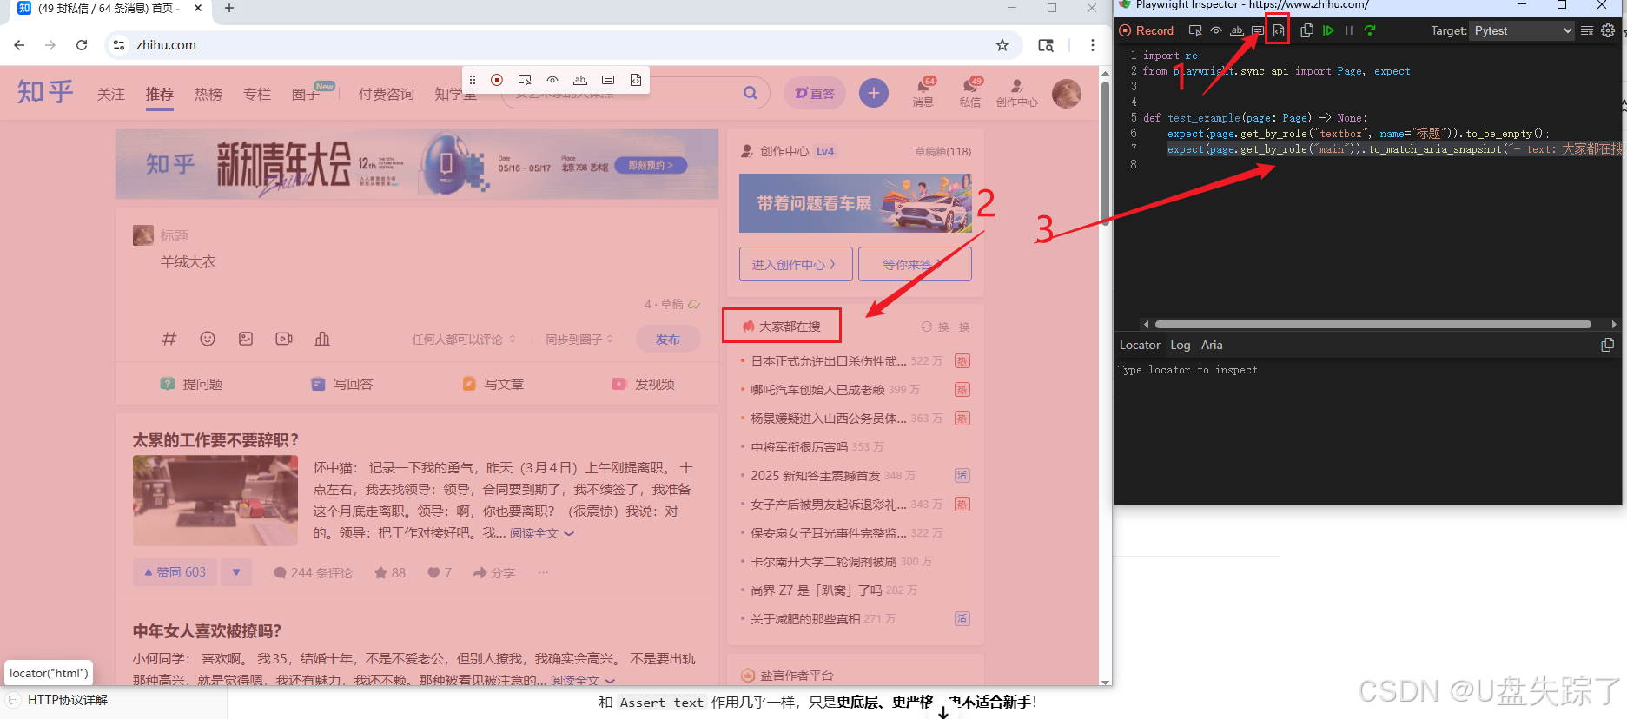Upvote answer with 赞同 603 button
Image resolution: width=1627 pixels, height=719 pixels.
click(x=175, y=572)
